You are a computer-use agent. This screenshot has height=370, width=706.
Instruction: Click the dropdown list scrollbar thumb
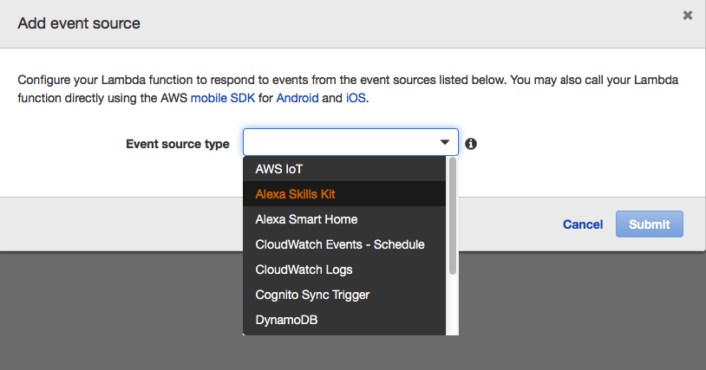[452, 217]
